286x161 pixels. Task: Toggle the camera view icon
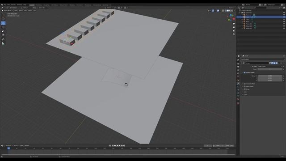pyautogui.click(x=234, y=31)
